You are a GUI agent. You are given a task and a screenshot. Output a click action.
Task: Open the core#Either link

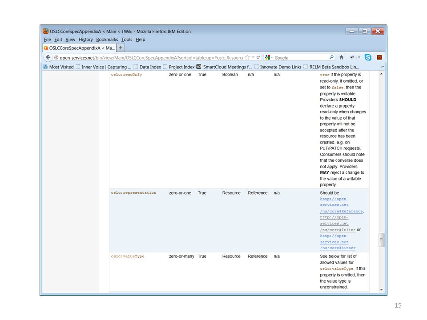tap(338, 242)
